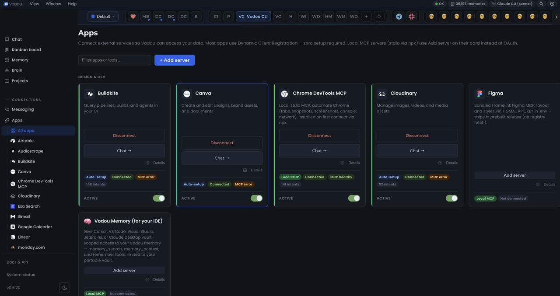
Task: Click the Audioscrape icon in the sidebar
Action: [13, 151]
